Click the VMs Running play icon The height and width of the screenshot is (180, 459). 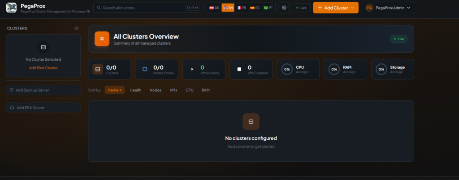tap(192, 69)
